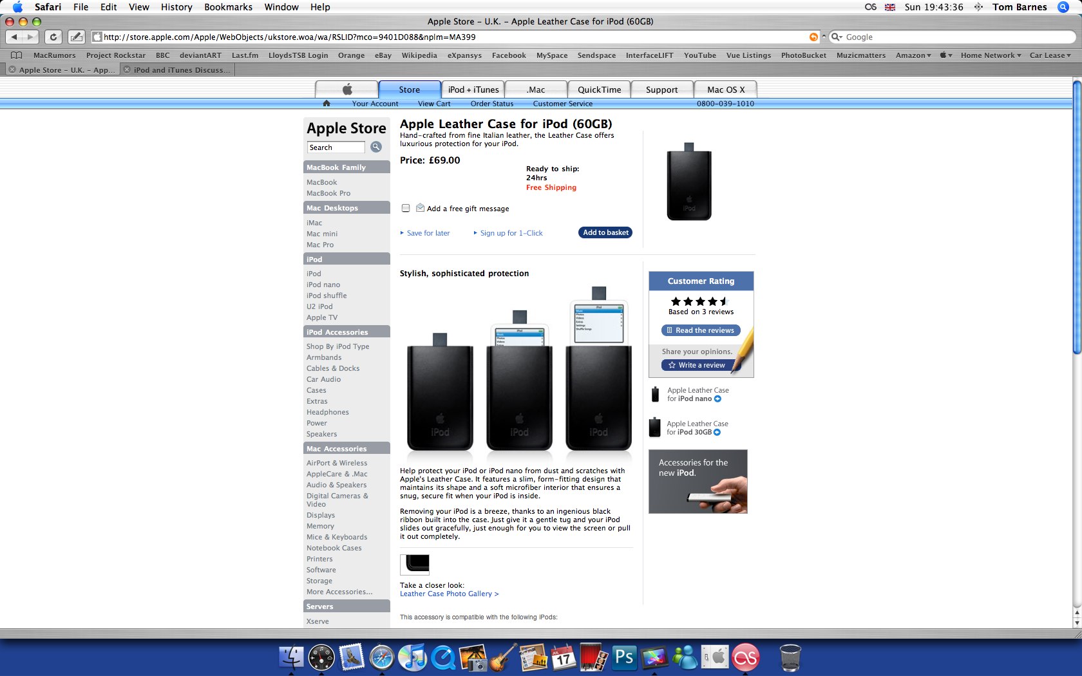Click the Apple Store search magnifier button
The width and height of the screenshot is (1082, 676).
pos(376,147)
